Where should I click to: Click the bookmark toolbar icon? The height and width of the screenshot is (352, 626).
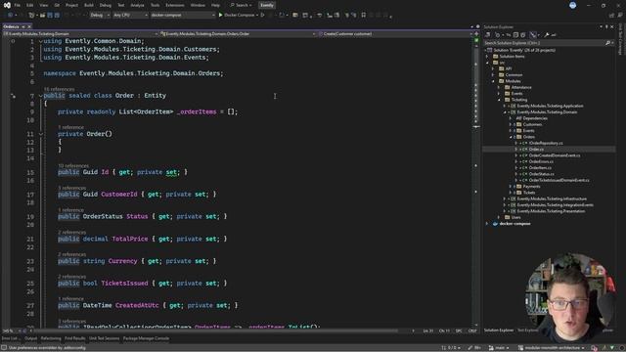coord(363,16)
